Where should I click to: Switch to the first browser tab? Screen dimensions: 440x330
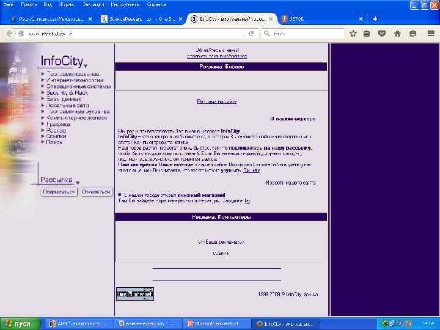[x=51, y=19]
